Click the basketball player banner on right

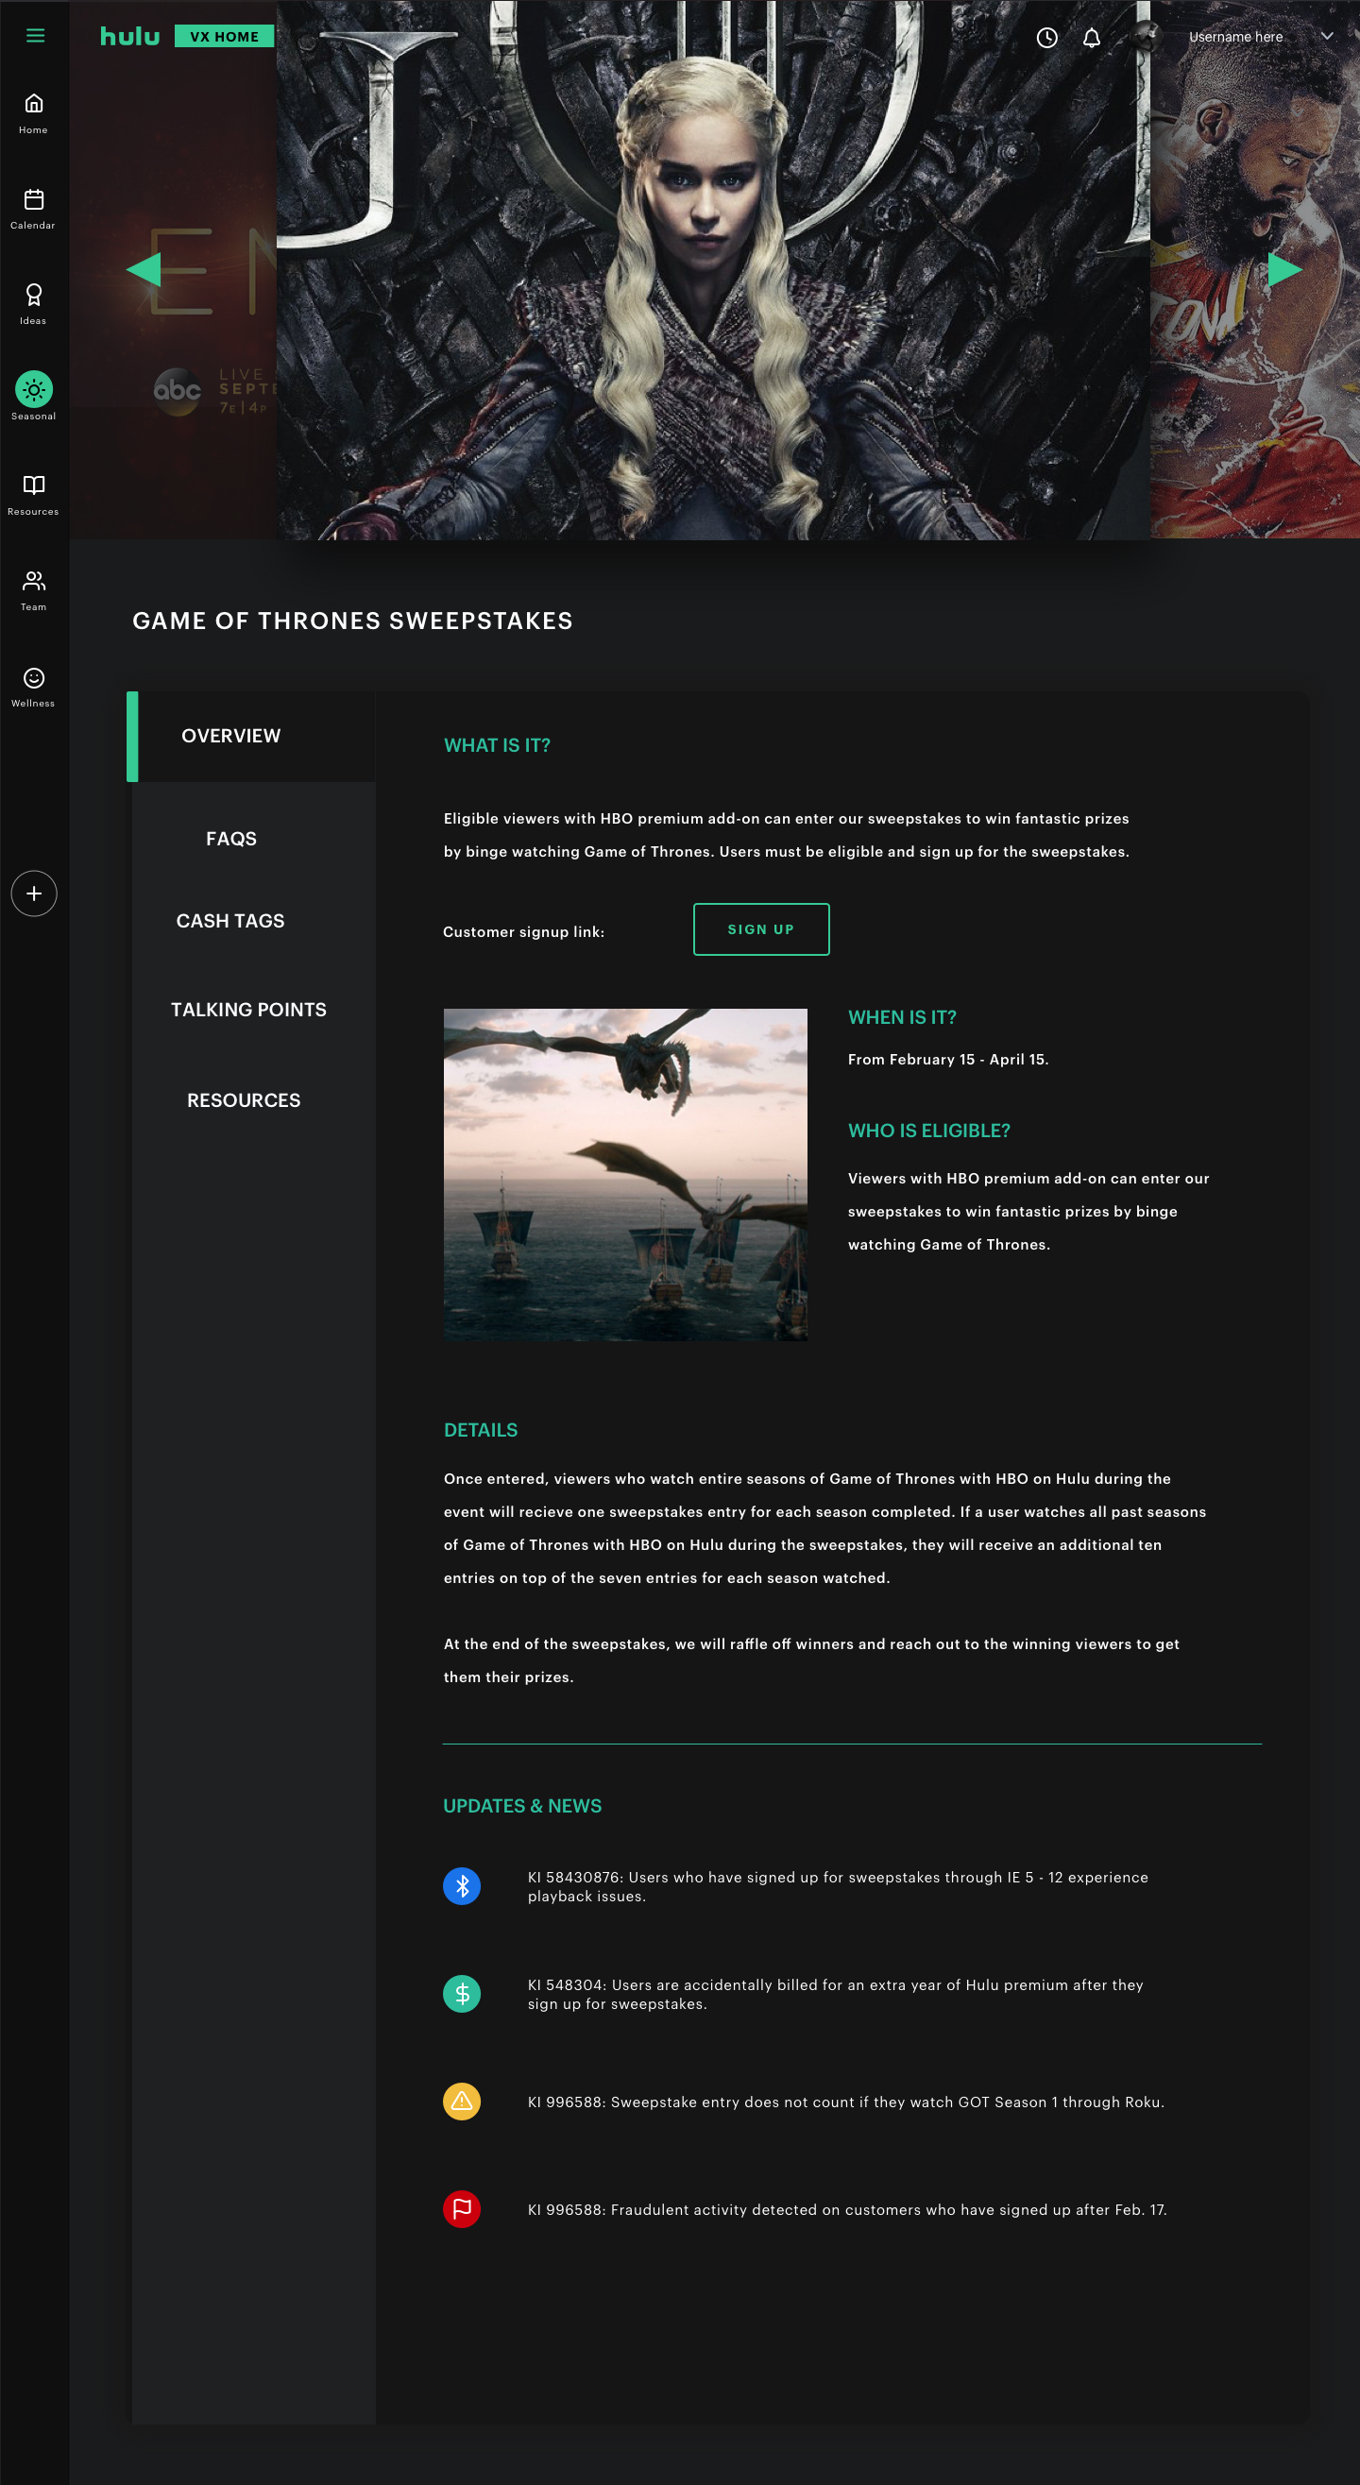pyautogui.click(x=1255, y=269)
